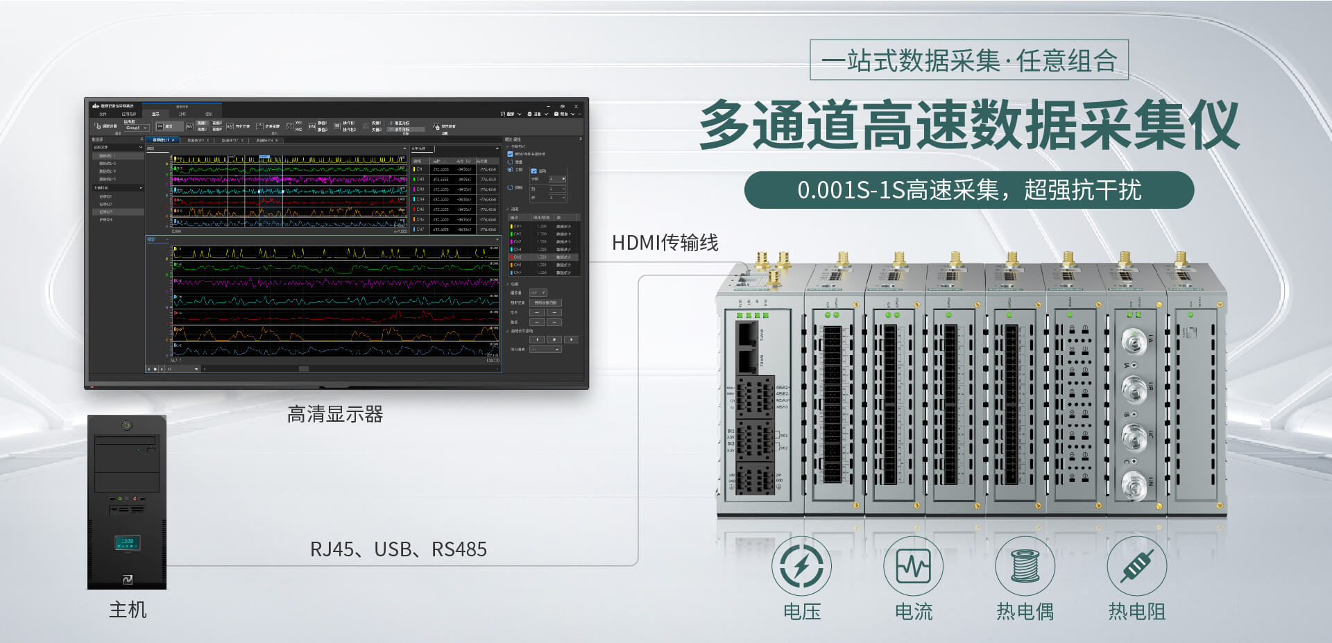Click the 热电偶 thermocouple coil icon
This screenshot has width=1332, height=643.
click(1025, 566)
